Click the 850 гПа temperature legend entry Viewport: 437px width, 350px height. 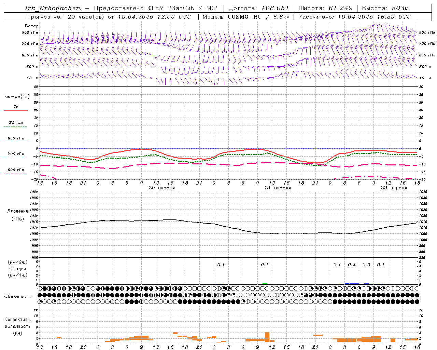pyautogui.click(x=16, y=138)
